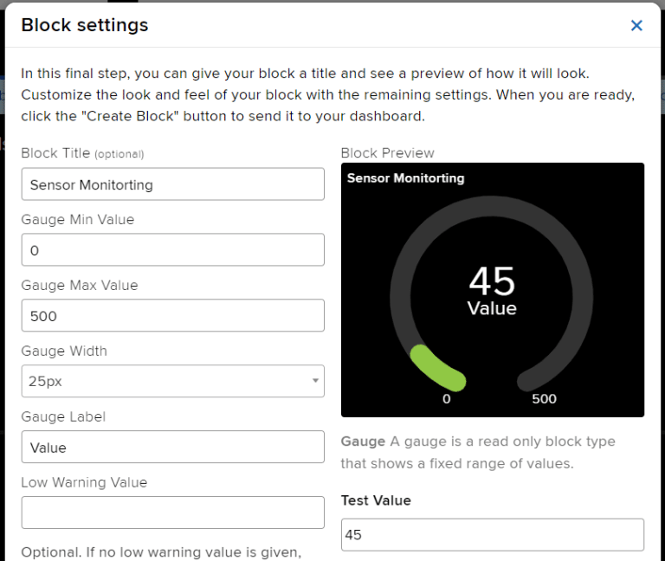Click the Gauge Width dropdown arrow
This screenshot has width=665, height=561.
pos(315,382)
